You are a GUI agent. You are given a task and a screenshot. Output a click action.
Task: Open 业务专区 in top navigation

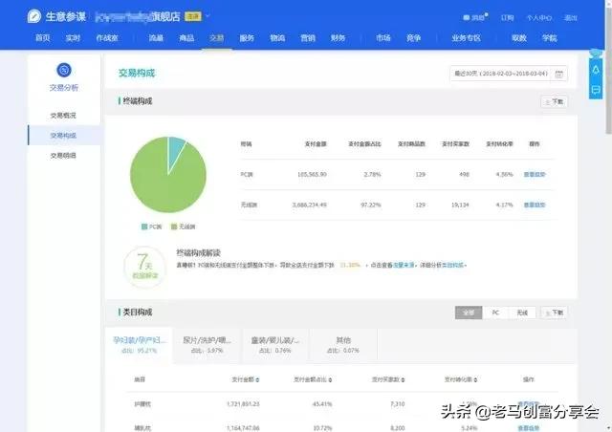[466, 38]
